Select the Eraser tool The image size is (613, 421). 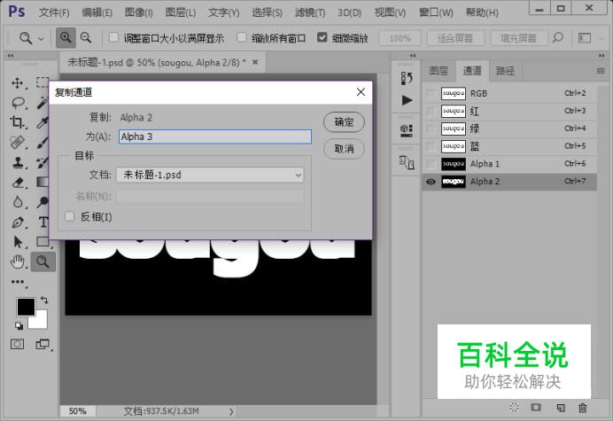coord(18,183)
